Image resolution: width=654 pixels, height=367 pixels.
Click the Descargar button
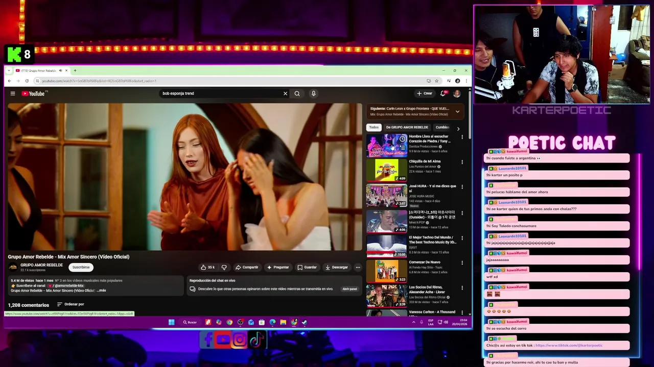click(x=337, y=267)
